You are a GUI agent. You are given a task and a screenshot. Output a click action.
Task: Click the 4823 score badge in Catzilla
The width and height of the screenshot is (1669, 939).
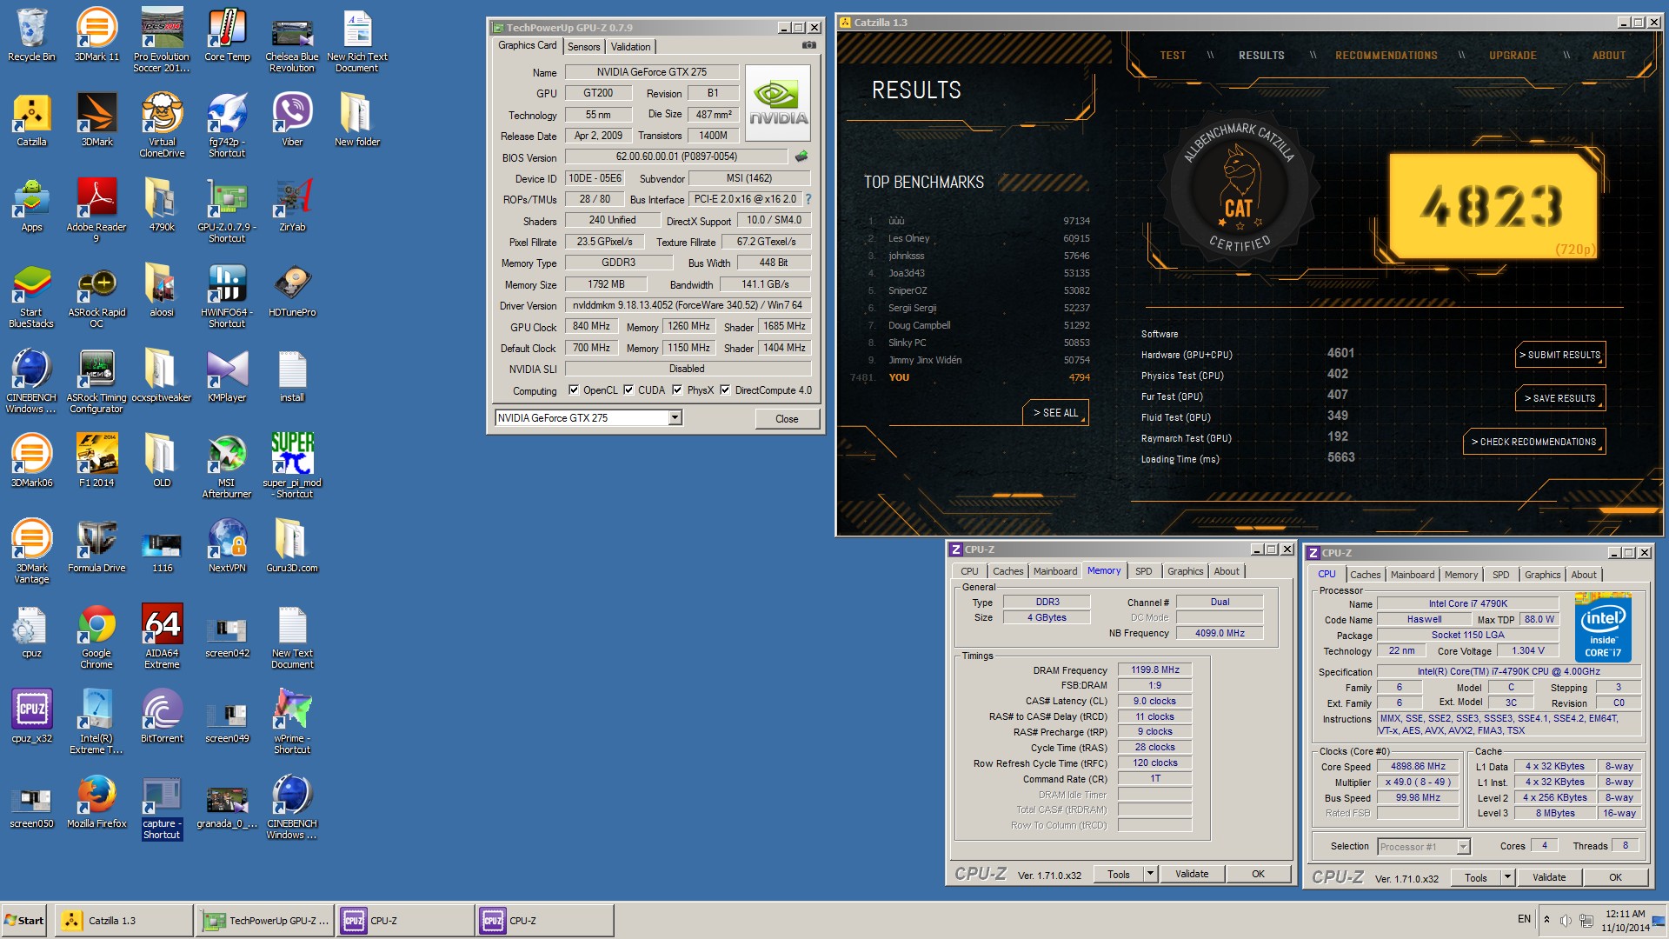(1493, 205)
